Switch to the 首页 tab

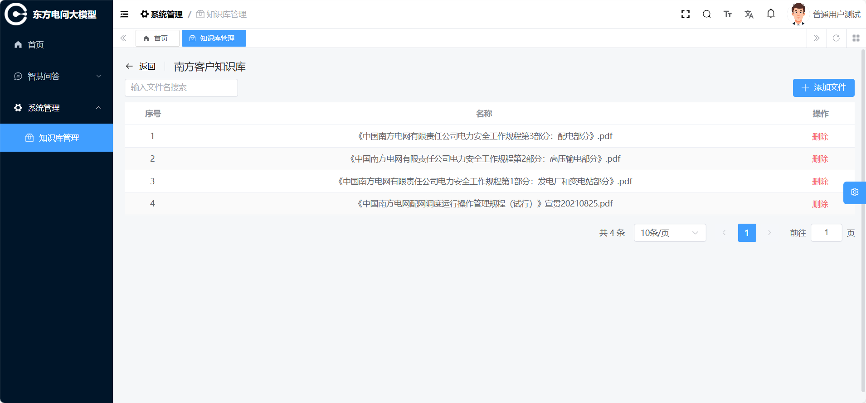point(157,38)
